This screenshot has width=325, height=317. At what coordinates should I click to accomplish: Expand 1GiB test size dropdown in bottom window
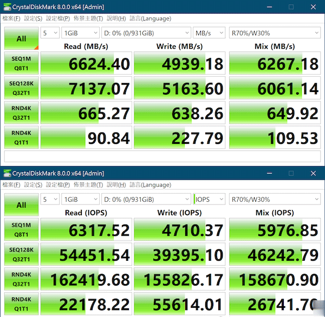click(80, 199)
